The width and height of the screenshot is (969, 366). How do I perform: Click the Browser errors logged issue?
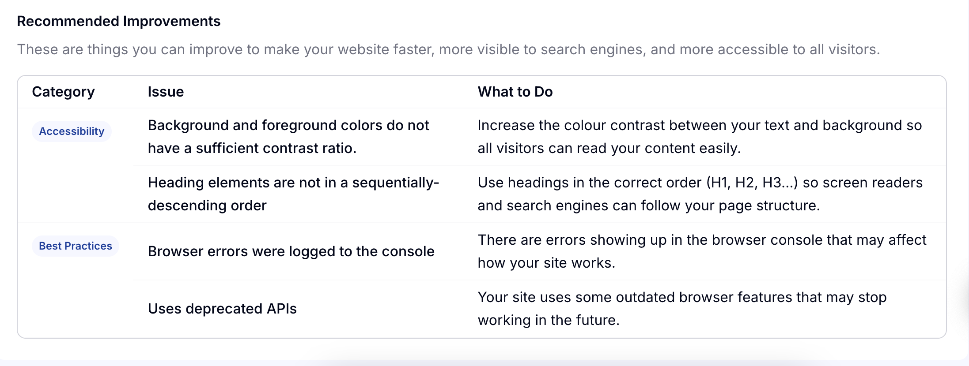pos(291,251)
